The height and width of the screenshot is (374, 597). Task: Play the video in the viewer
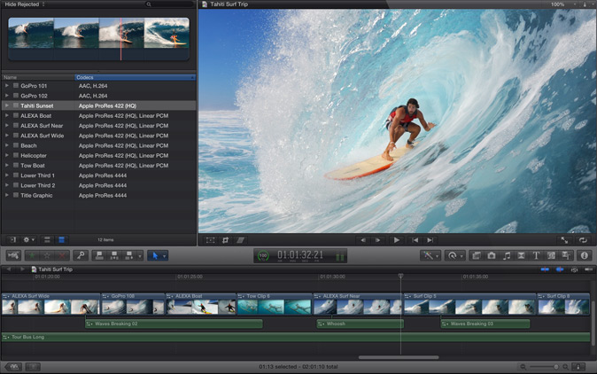(x=396, y=239)
